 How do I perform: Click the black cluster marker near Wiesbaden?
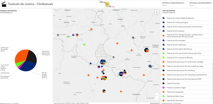pyautogui.click(x=146, y=50)
